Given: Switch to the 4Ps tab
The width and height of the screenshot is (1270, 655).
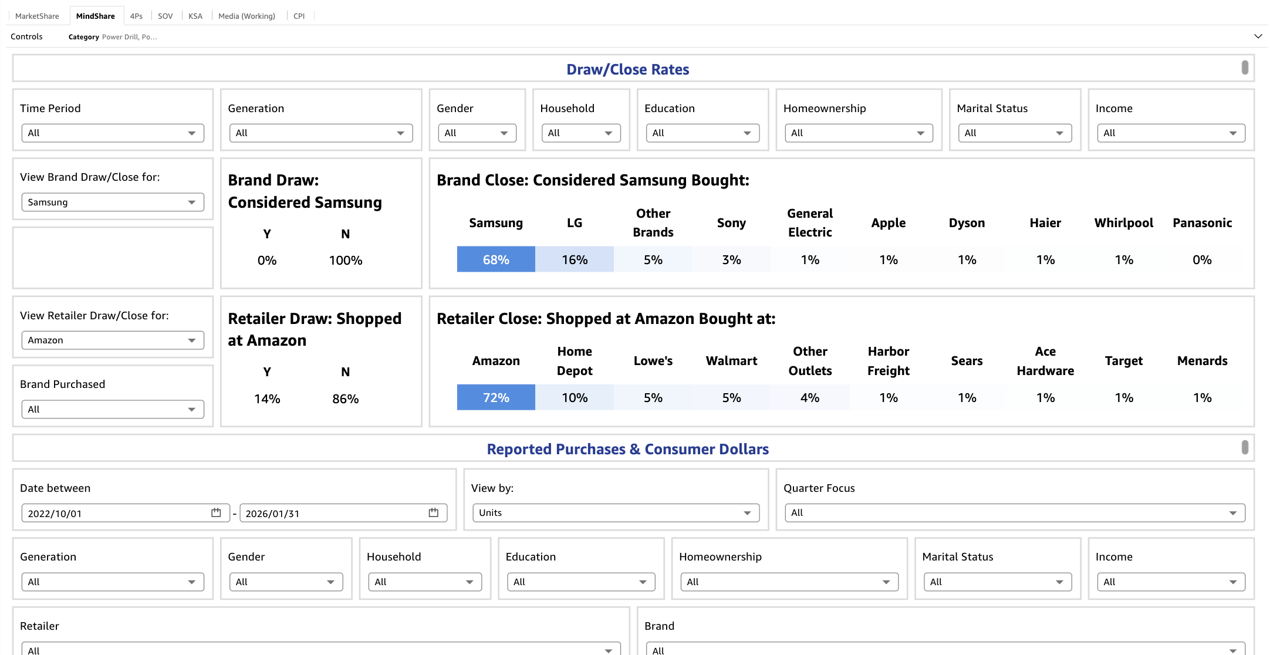Looking at the screenshot, I should click(136, 16).
